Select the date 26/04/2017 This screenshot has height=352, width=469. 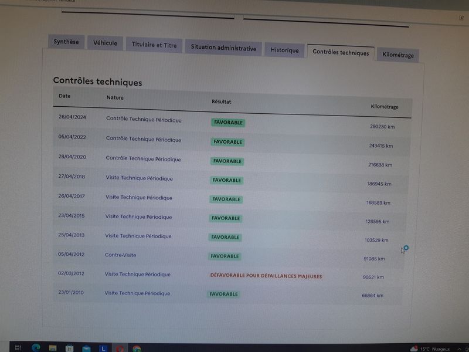pyautogui.click(x=71, y=197)
